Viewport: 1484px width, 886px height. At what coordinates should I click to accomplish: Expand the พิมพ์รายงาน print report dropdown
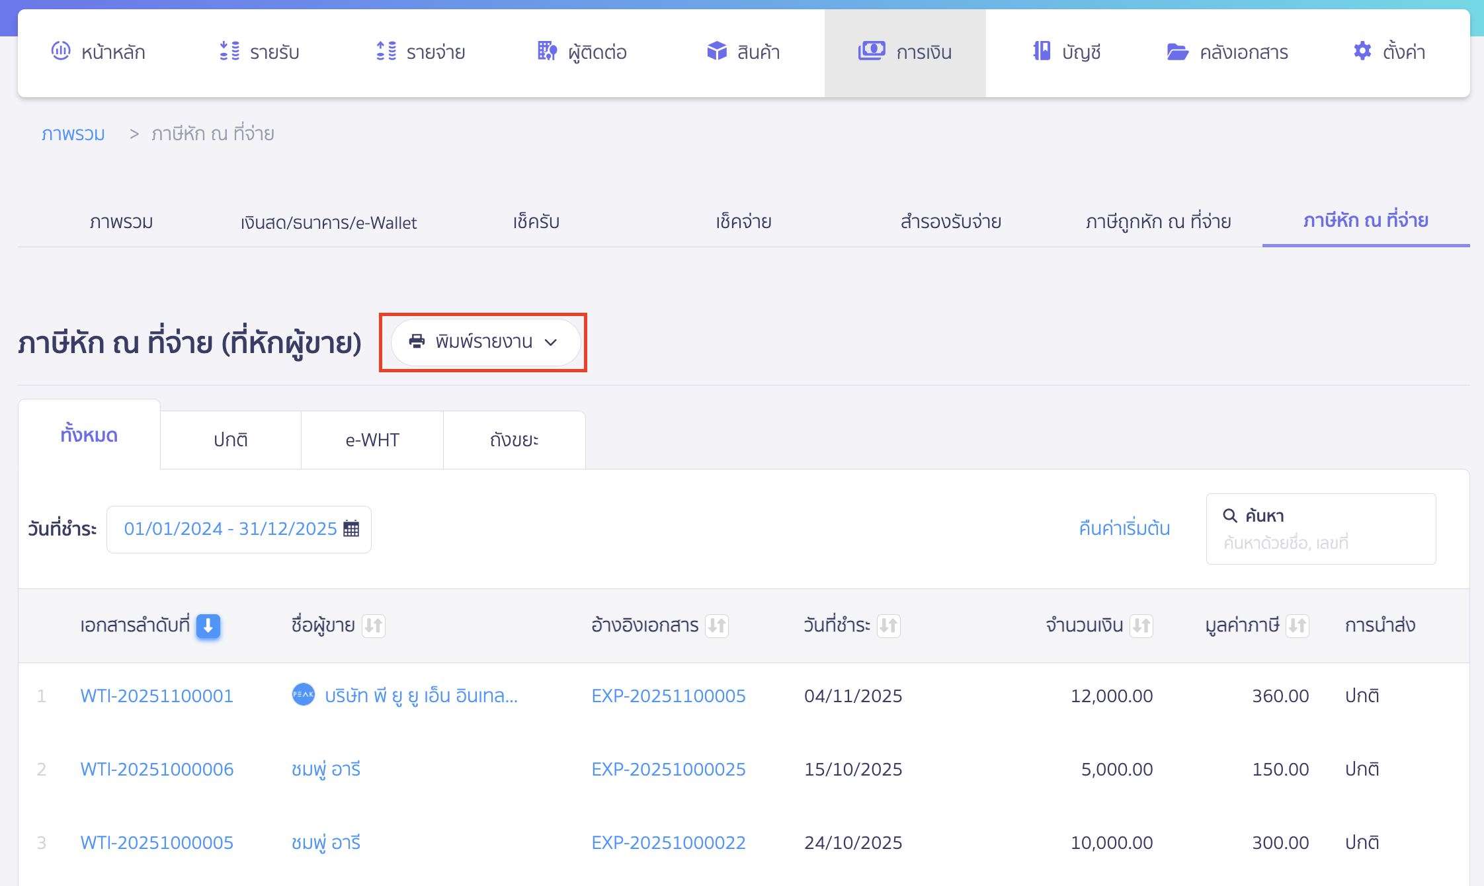[485, 342]
